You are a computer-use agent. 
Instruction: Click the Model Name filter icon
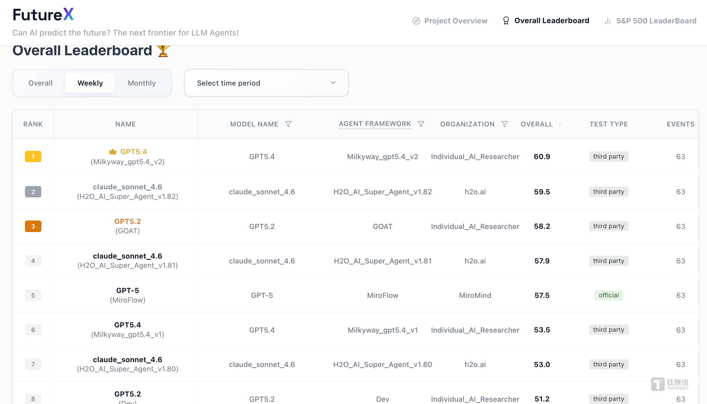click(x=288, y=124)
